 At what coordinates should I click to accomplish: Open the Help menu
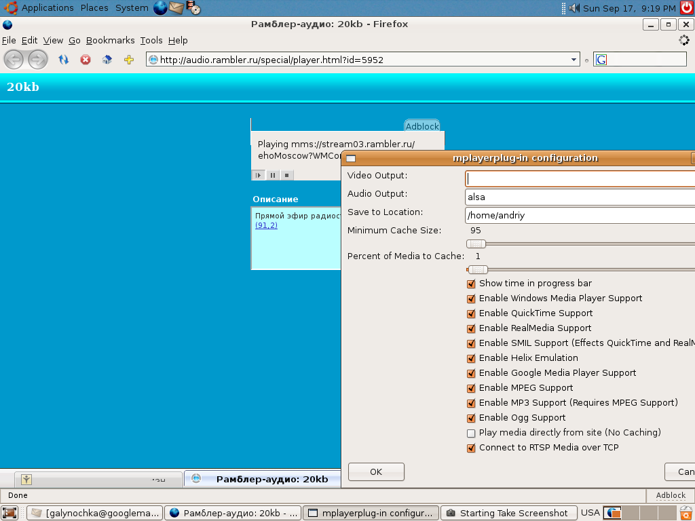[178, 40]
